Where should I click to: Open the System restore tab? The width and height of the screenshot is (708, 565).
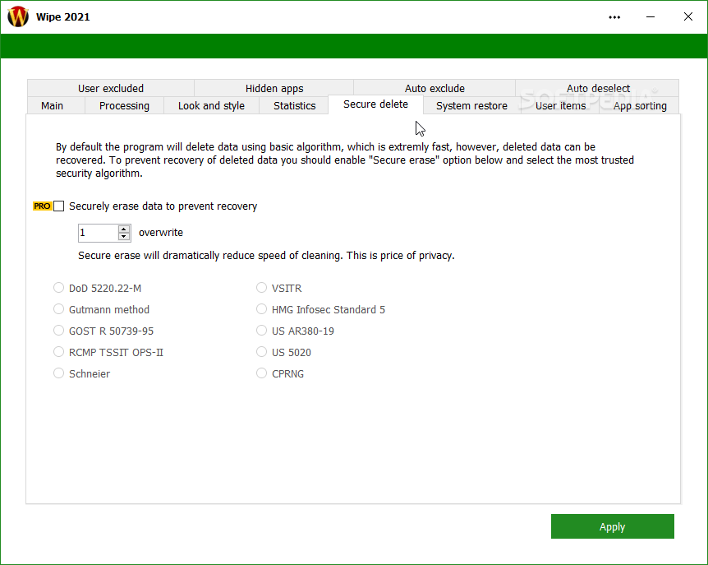pyautogui.click(x=471, y=105)
